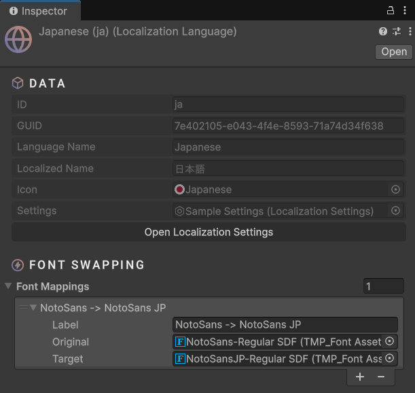Click the globe Localization Language asset icon

click(18, 39)
